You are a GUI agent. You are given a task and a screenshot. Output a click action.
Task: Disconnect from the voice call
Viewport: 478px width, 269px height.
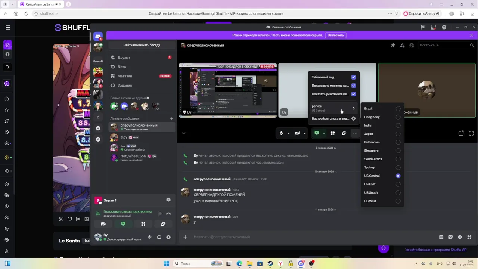pyautogui.click(x=168, y=214)
